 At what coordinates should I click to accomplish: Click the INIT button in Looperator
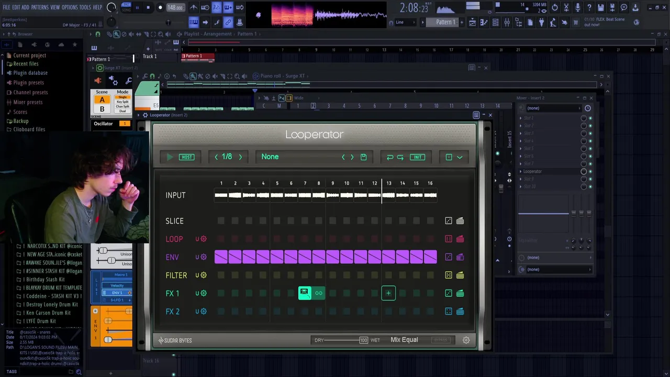pos(417,157)
